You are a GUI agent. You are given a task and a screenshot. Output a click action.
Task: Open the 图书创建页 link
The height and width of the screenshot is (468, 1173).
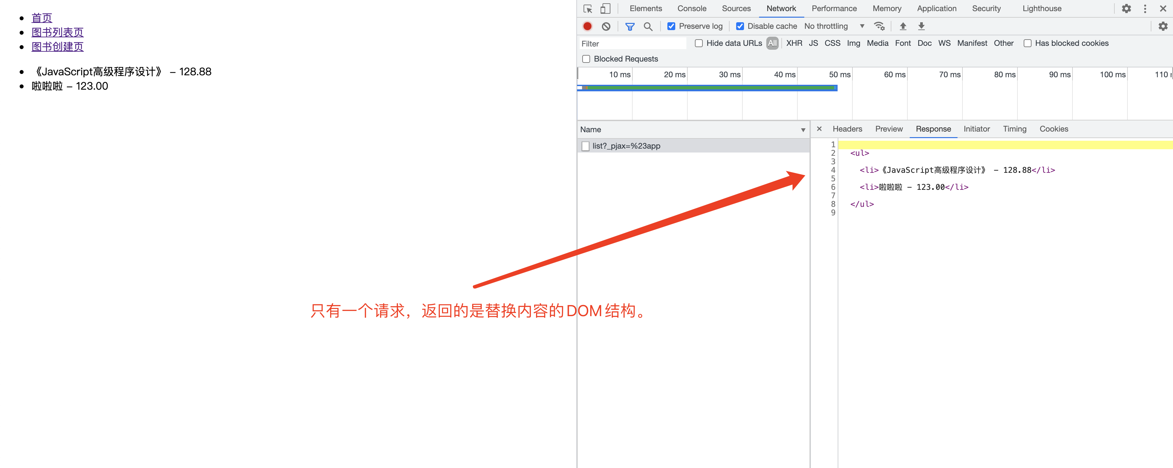(x=57, y=46)
